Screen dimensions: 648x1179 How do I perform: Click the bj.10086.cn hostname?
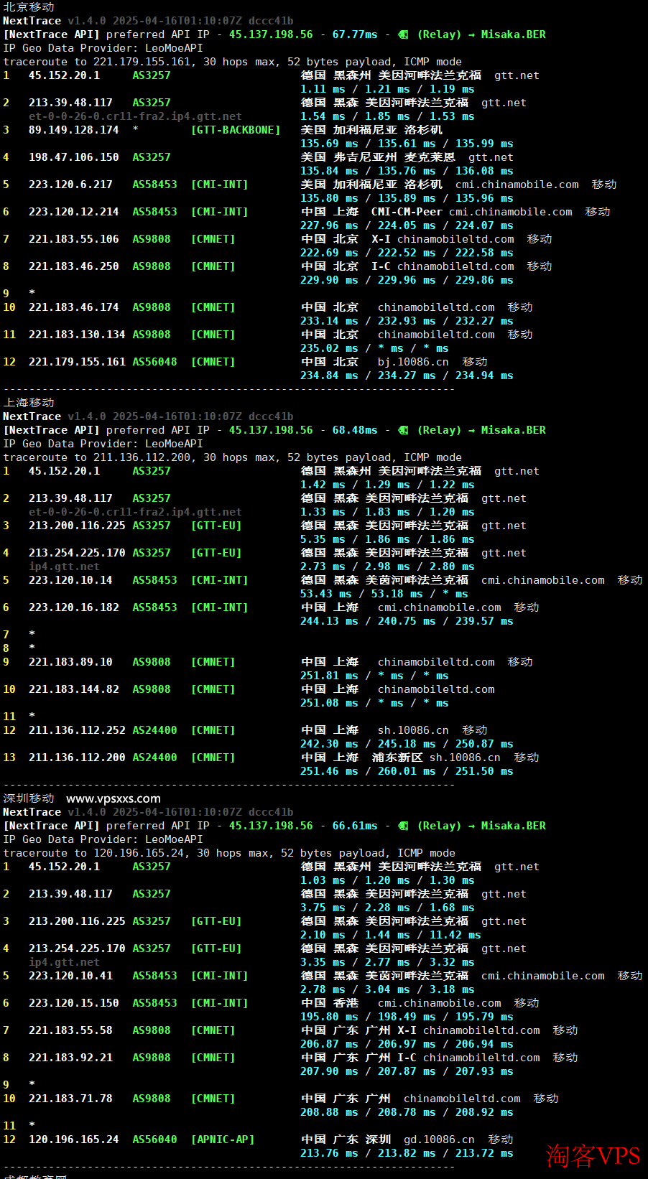point(413,362)
